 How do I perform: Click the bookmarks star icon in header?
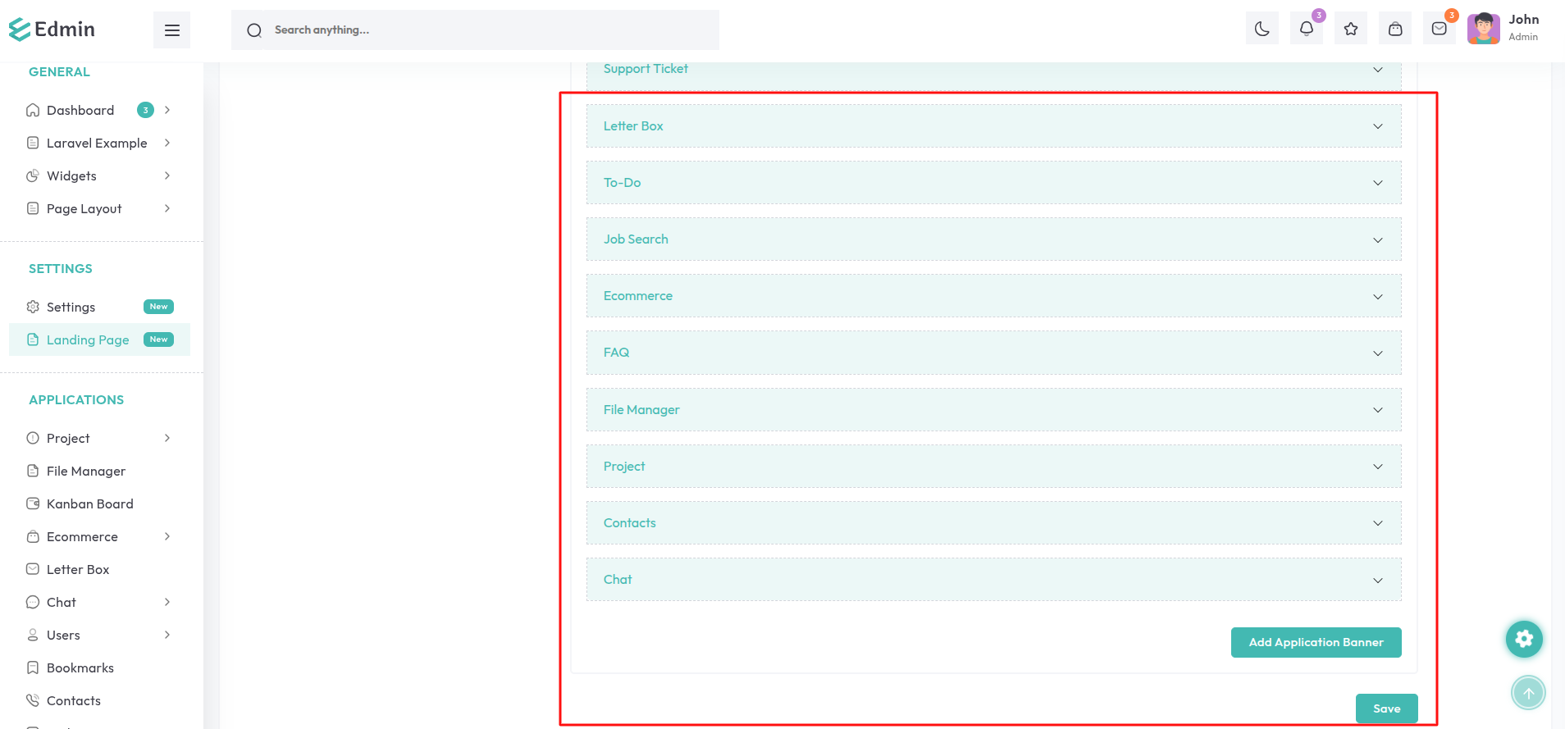click(1350, 30)
